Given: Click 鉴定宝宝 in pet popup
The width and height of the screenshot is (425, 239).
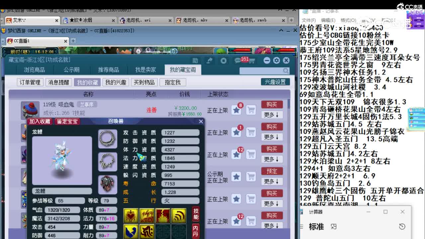Looking at the screenshot, I should (67, 121).
